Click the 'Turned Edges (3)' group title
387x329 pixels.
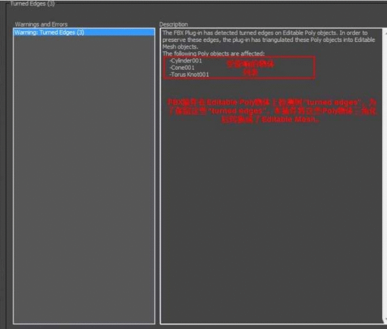pos(32,4)
